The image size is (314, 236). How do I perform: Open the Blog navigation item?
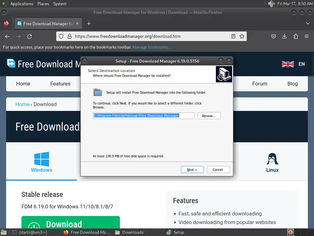pos(293,84)
